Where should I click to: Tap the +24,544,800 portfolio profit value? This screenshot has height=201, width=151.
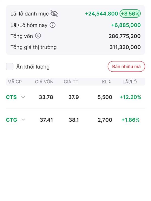pos(102,14)
